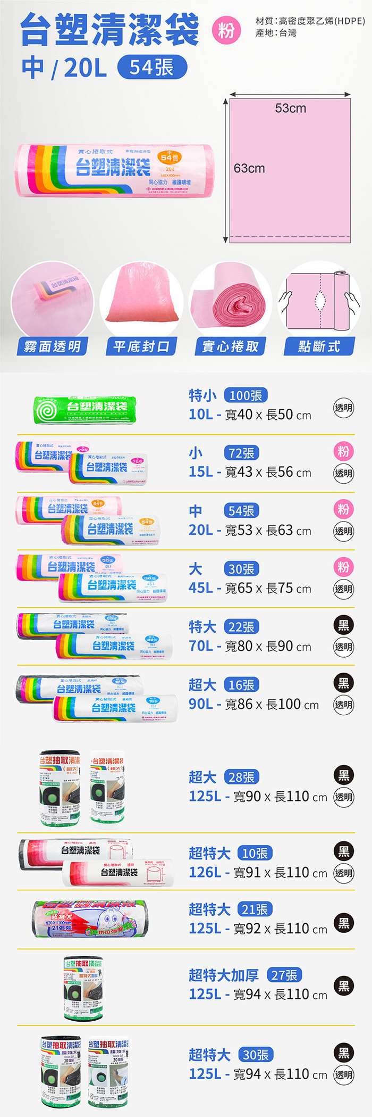Viewport: 372px width, 1117px height.
Task: Choose the 黑 circle in the 70L row
Action: [343, 625]
